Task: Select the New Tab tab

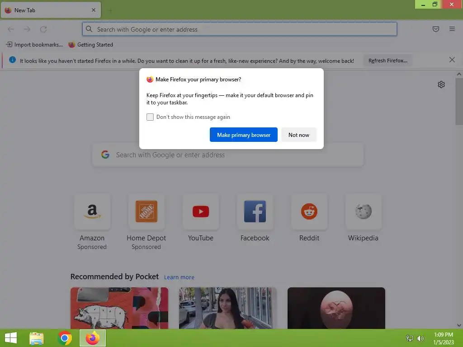Action: pyautogui.click(x=51, y=10)
